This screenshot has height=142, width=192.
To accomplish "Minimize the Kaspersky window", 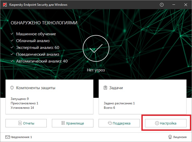I will pyautogui.click(x=174, y=5).
